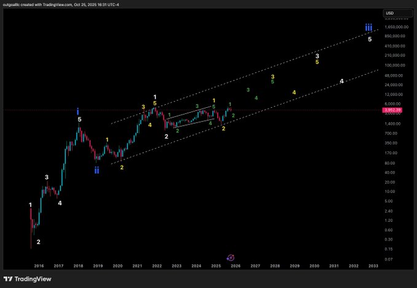Click the 2016 year on time axis
The image size is (417, 288).
coord(39,266)
